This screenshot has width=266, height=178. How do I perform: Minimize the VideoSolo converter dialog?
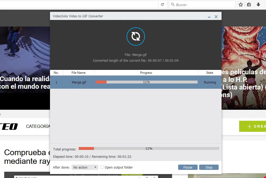[x=209, y=17]
